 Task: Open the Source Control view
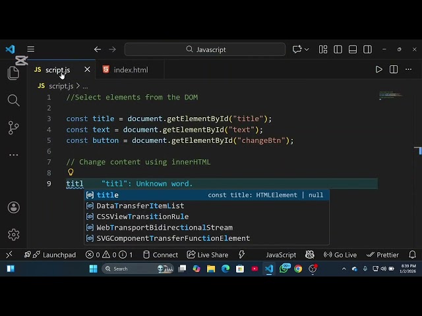click(x=13, y=128)
